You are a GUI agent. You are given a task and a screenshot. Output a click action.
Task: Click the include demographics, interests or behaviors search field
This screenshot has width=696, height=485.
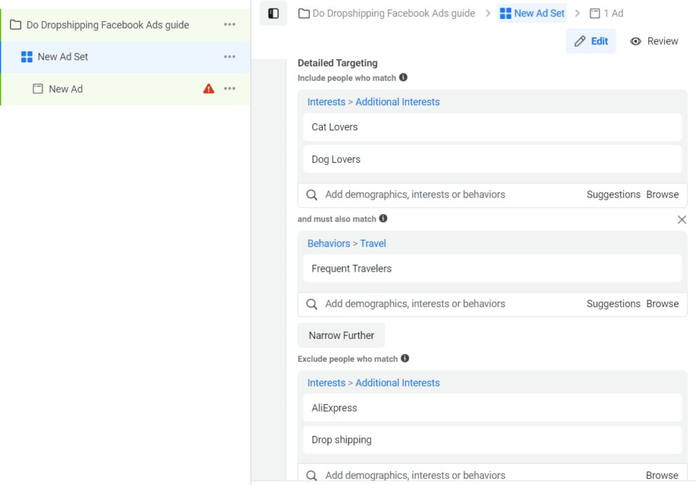click(442, 195)
